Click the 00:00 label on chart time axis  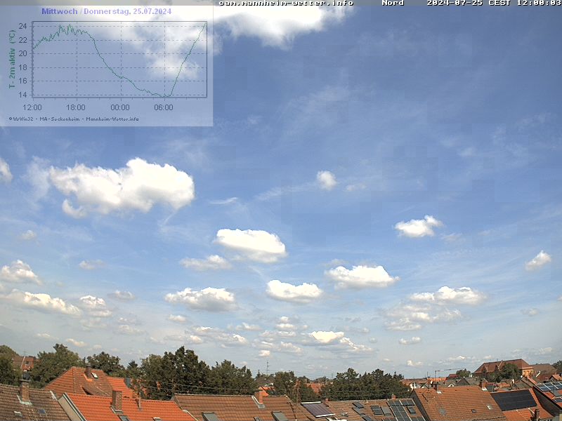[120, 107]
